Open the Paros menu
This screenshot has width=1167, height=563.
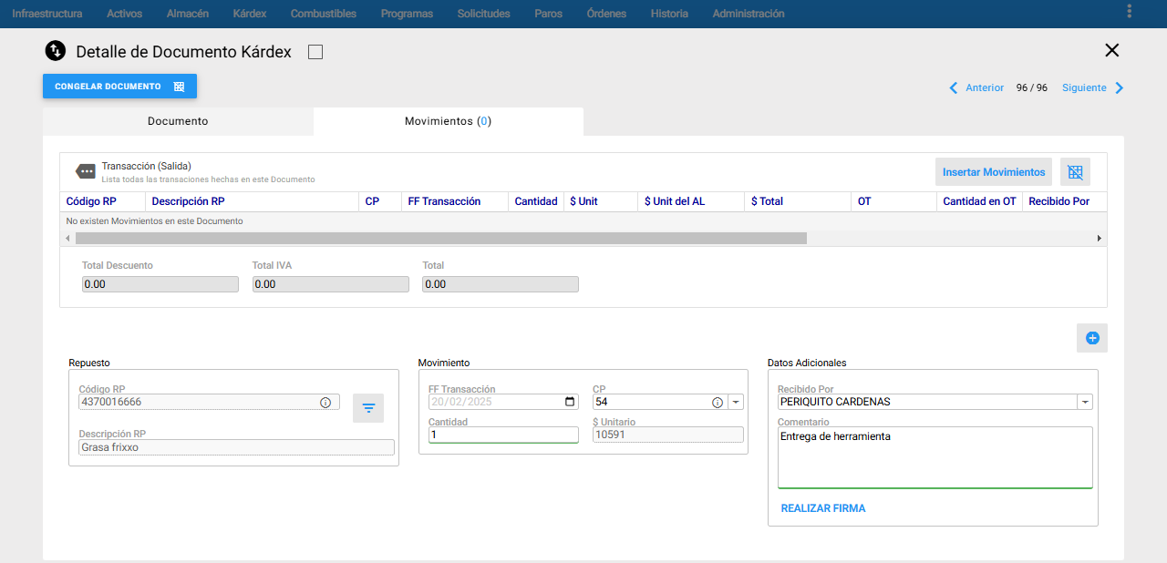[x=549, y=14]
